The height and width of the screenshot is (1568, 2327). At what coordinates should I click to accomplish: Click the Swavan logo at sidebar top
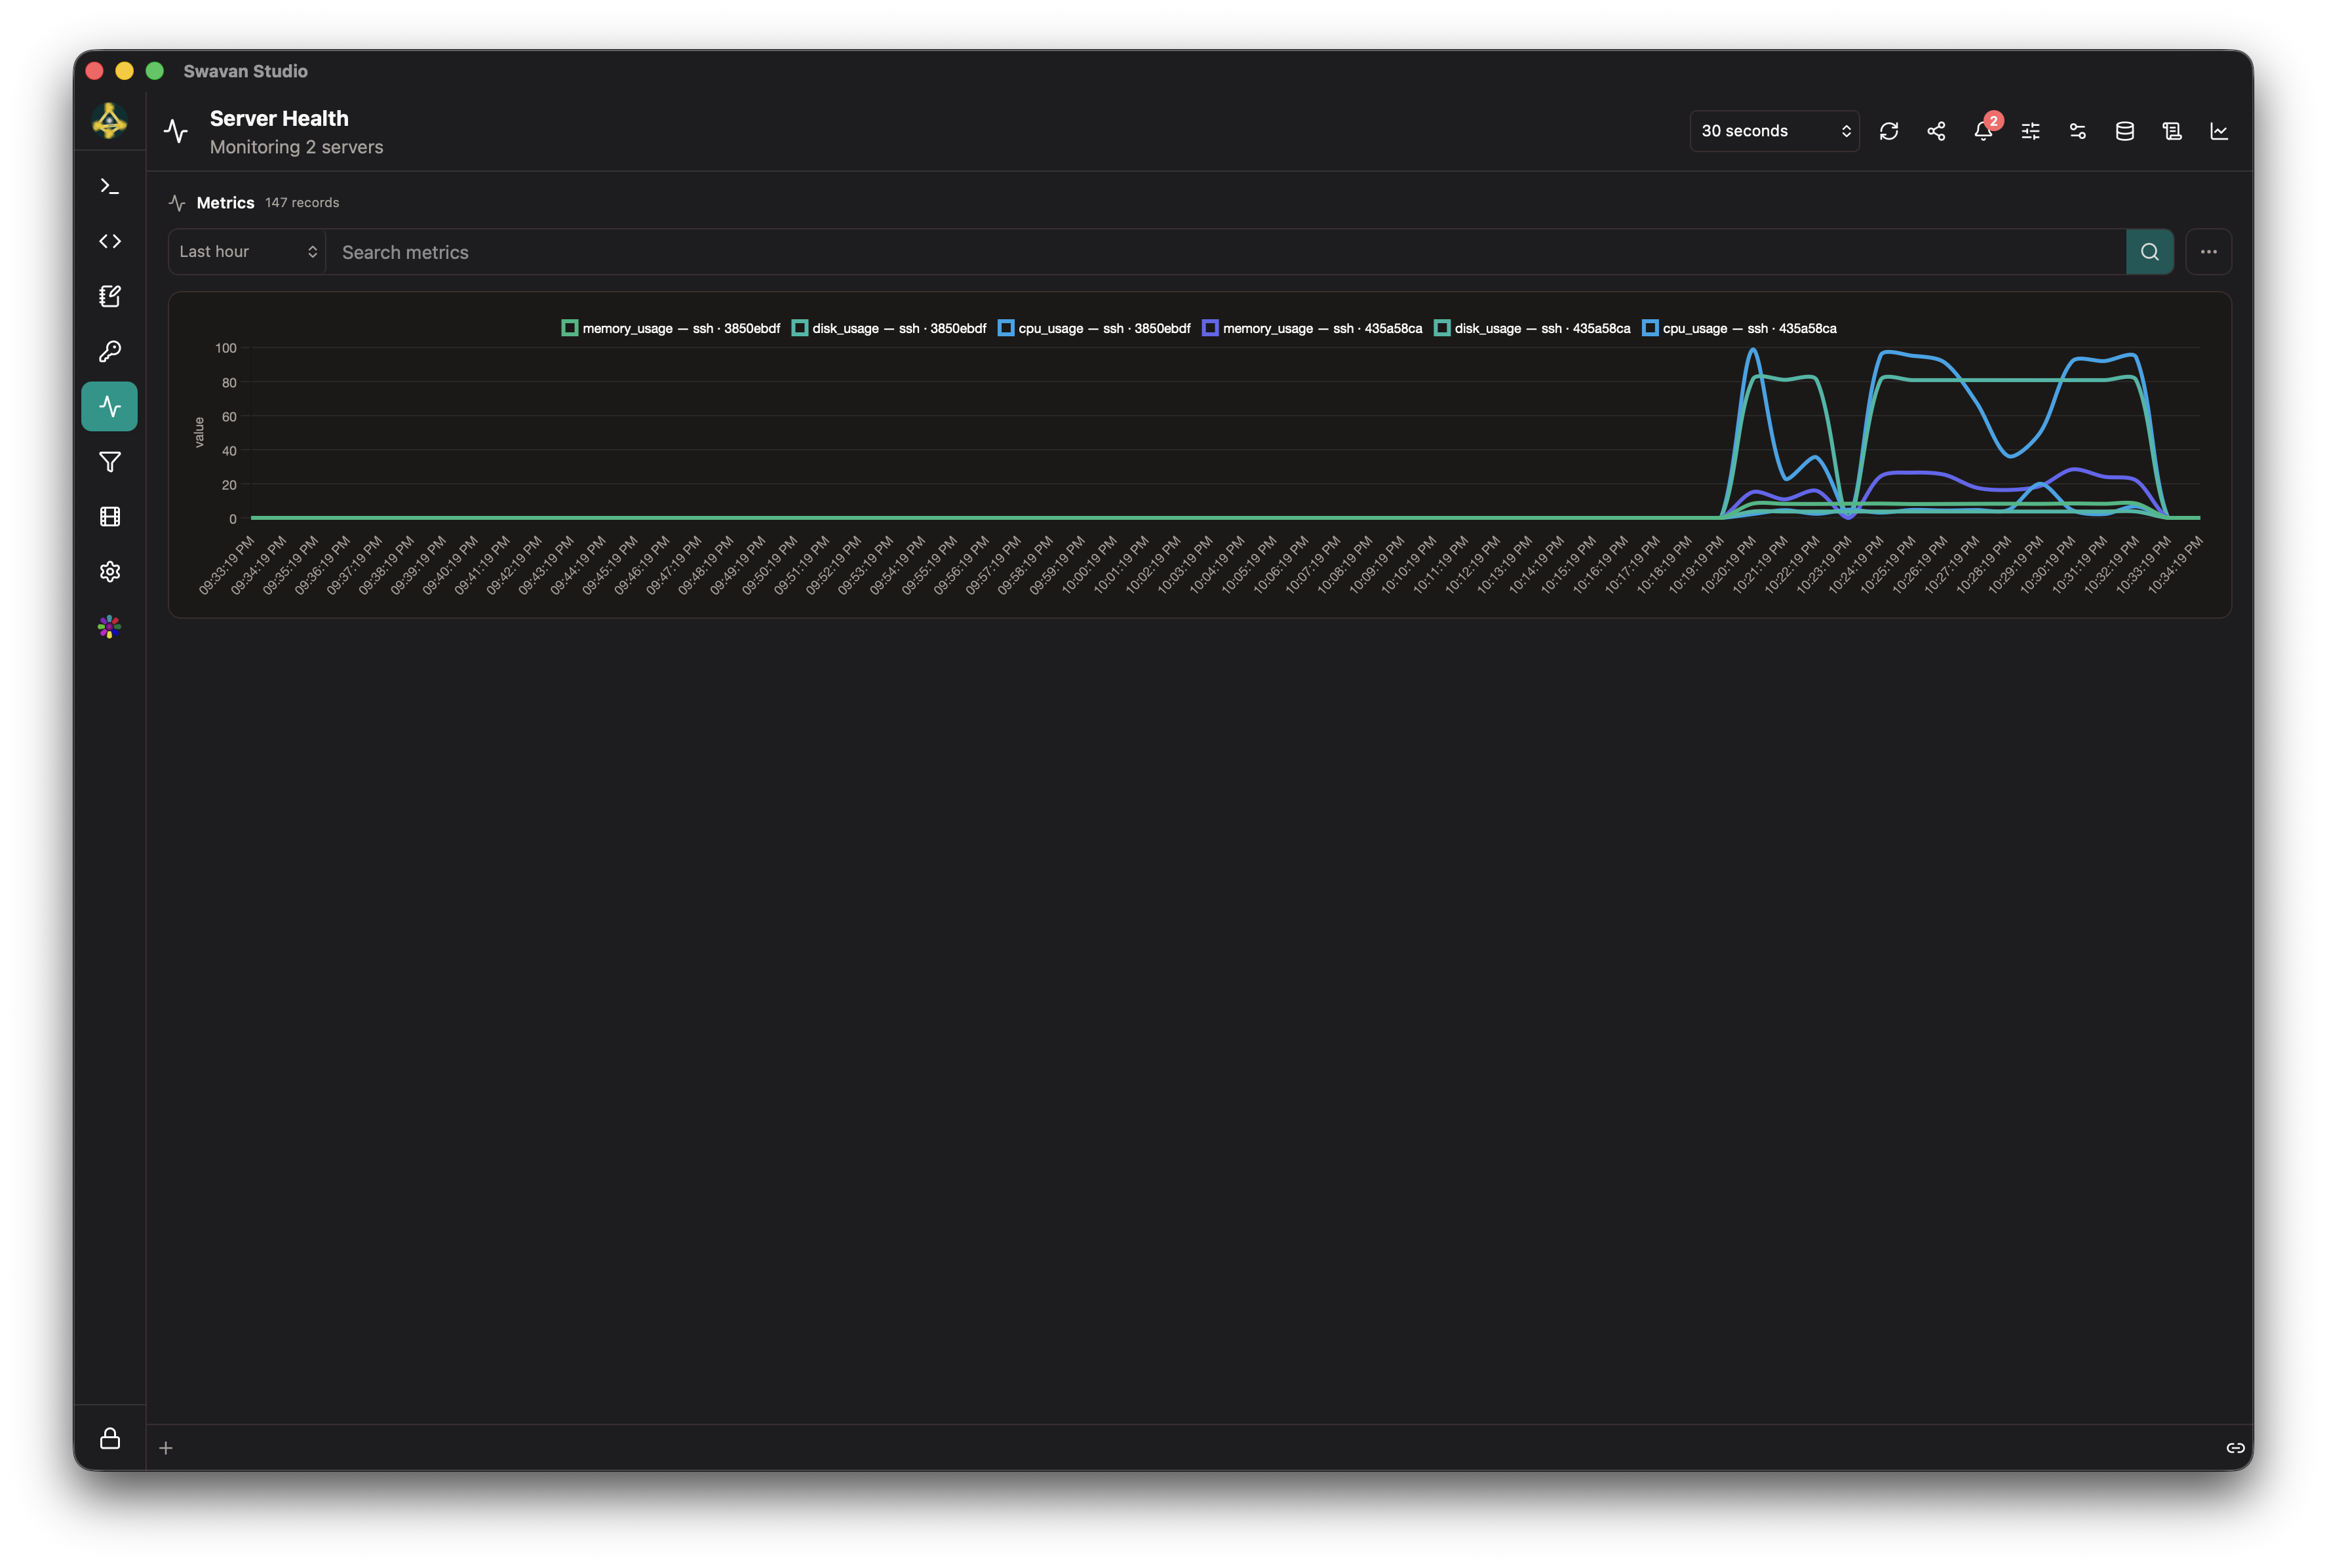(x=110, y=122)
